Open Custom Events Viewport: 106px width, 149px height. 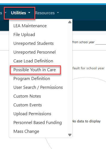28,105
